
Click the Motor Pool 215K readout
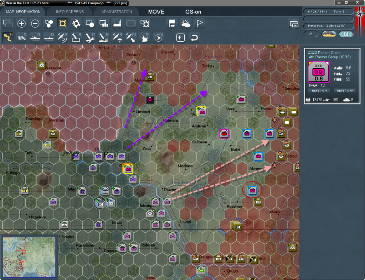coord(327,26)
